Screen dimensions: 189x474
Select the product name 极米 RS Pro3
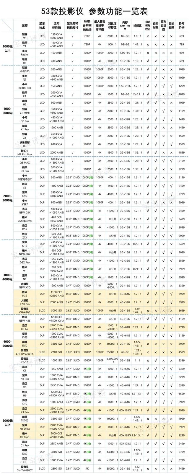25,435
